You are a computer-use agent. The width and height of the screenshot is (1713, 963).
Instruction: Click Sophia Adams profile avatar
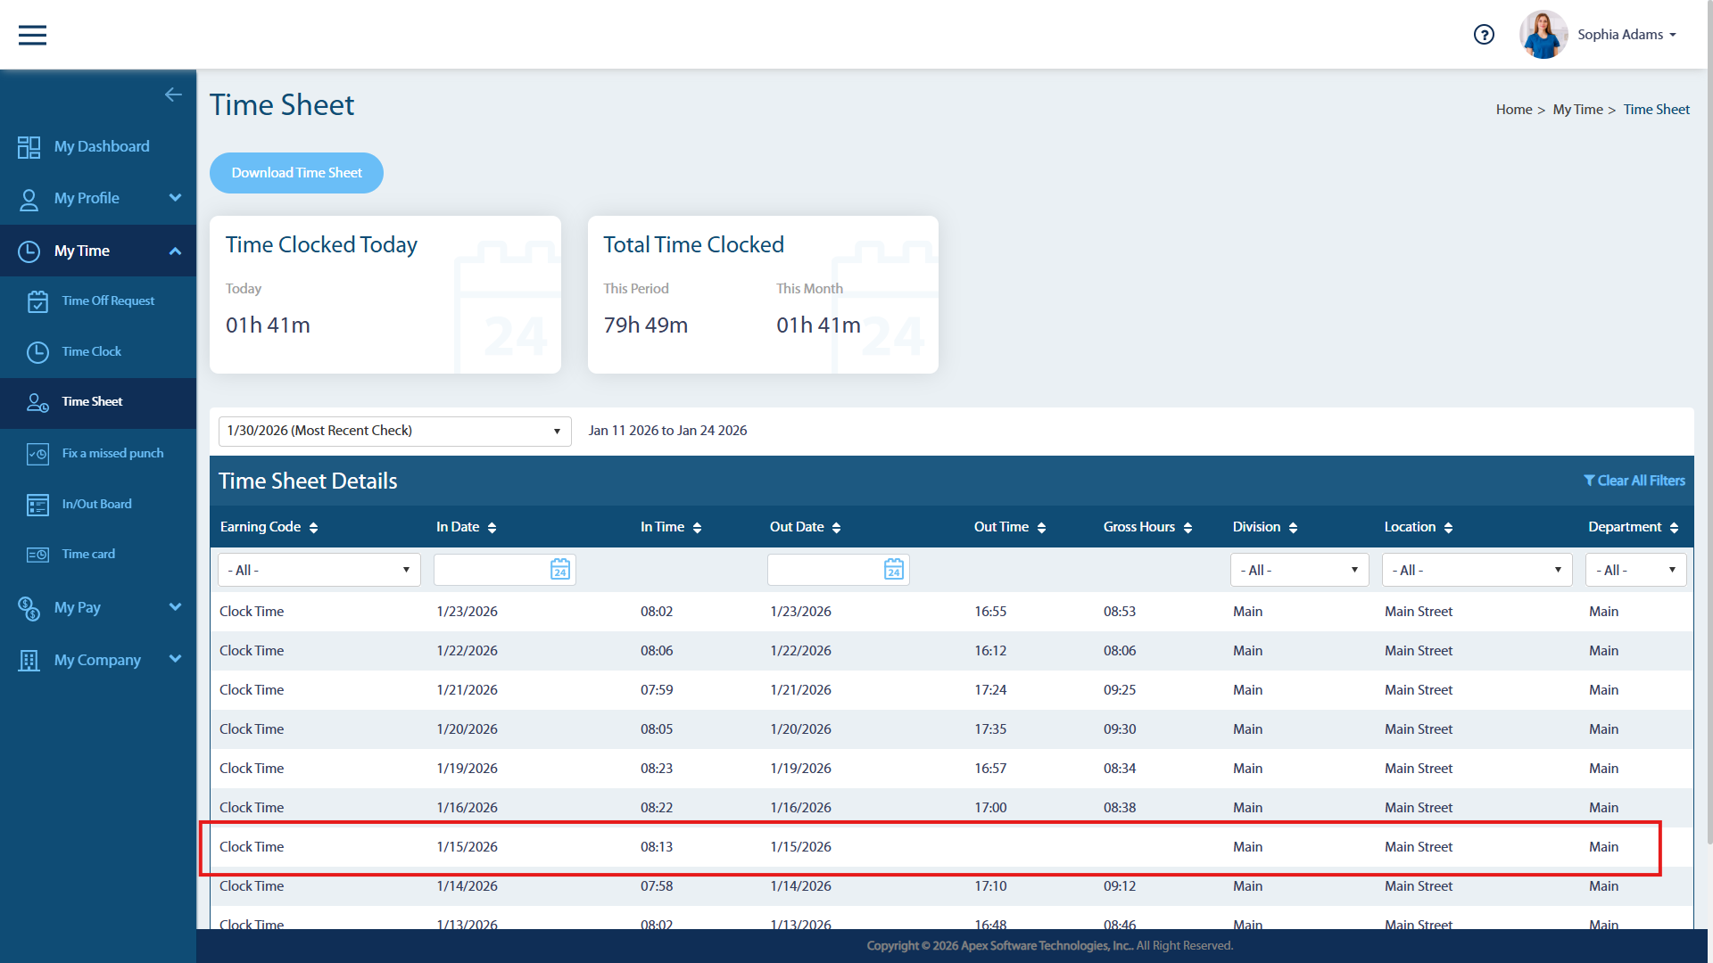[x=1543, y=35]
